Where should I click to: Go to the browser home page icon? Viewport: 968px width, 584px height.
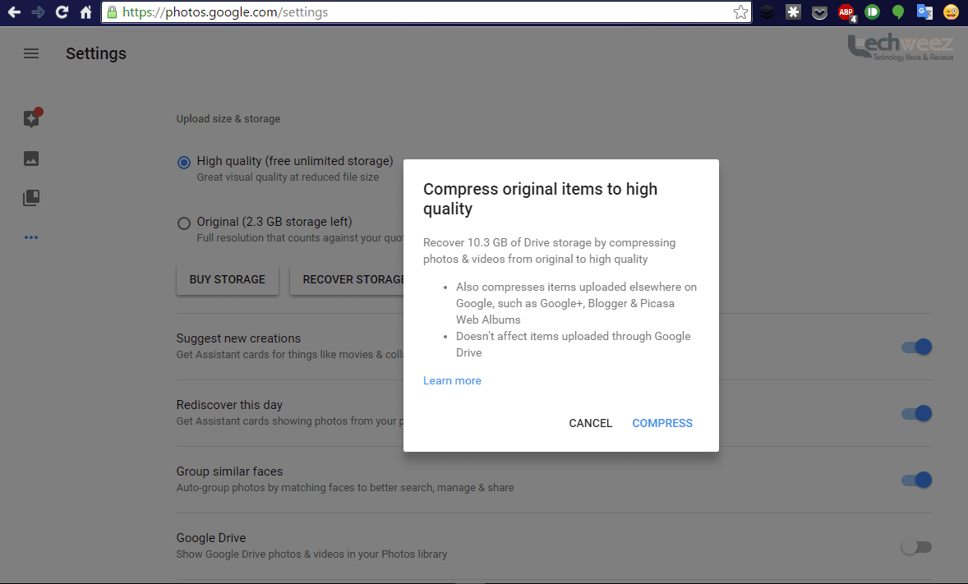85,11
